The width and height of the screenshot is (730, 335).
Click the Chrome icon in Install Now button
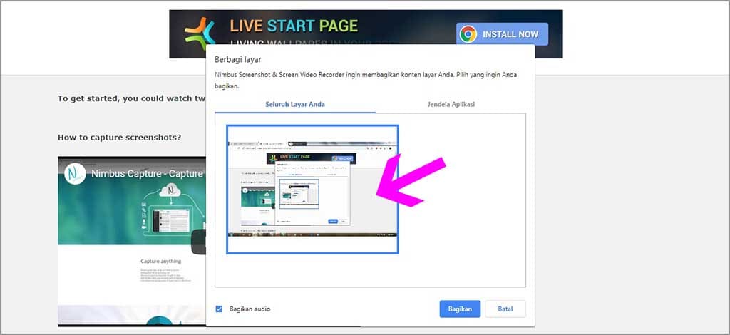coord(468,34)
